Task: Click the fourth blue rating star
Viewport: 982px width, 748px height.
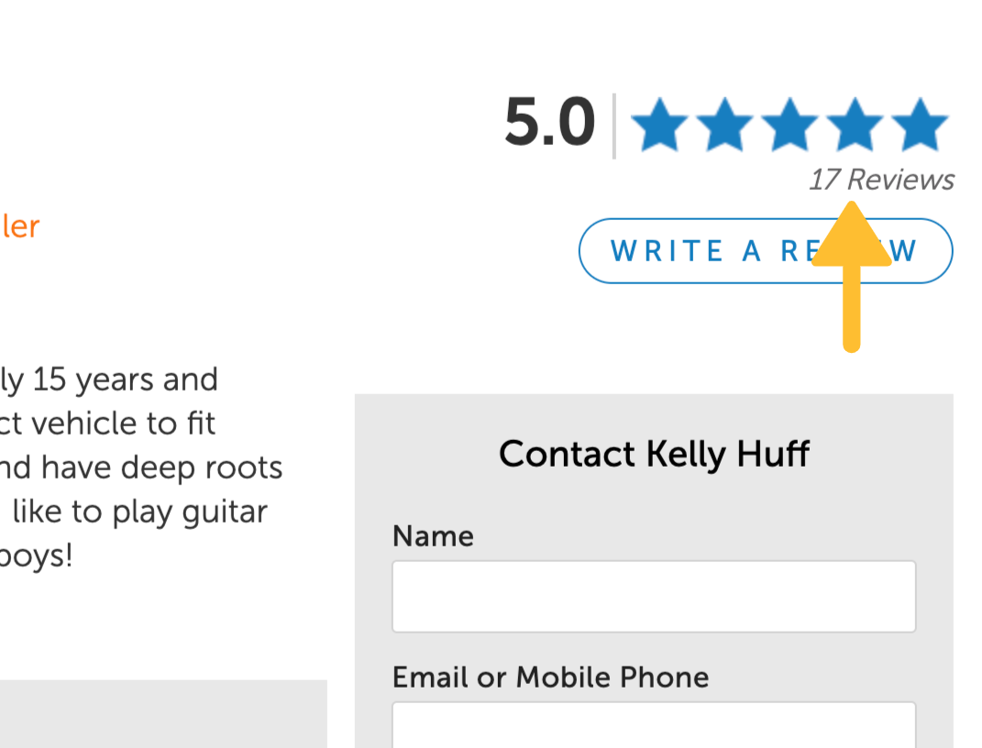Action: tap(854, 126)
